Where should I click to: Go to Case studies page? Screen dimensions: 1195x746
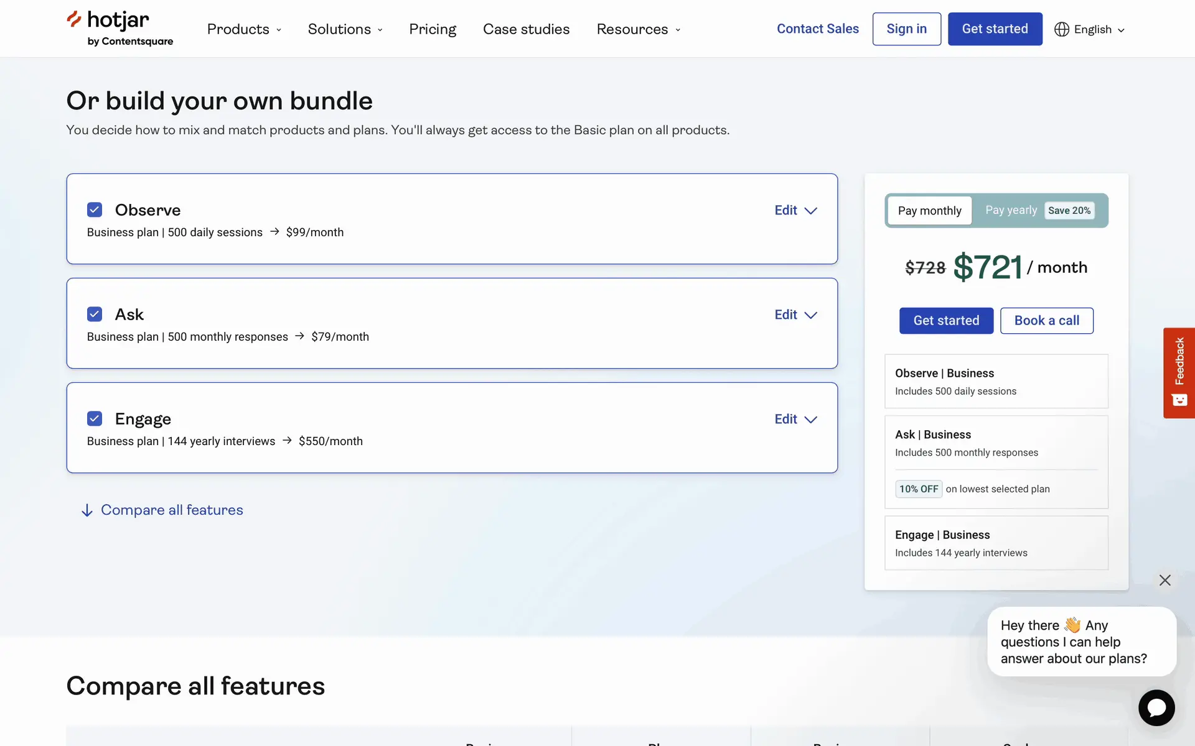point(526,29)
